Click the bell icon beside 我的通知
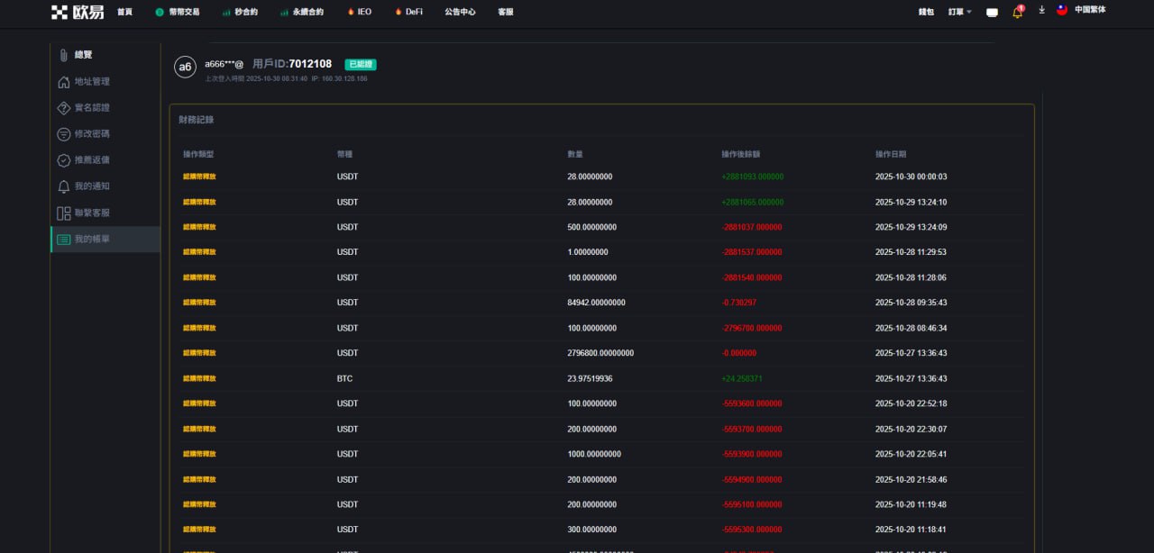Screen dimensions: 1154x553 pyautogui.click(x=63, y=186)
